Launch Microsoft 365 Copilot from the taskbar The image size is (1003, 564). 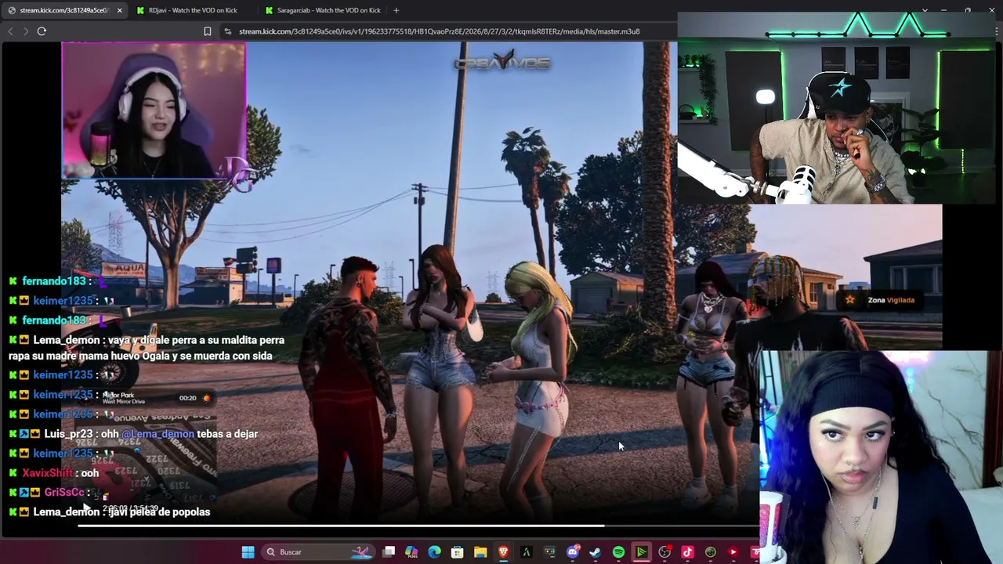tap(411, 552)
